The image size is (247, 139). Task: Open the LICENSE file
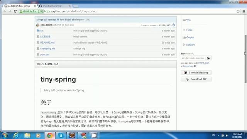pyautogui.click(x=45, y=37)
